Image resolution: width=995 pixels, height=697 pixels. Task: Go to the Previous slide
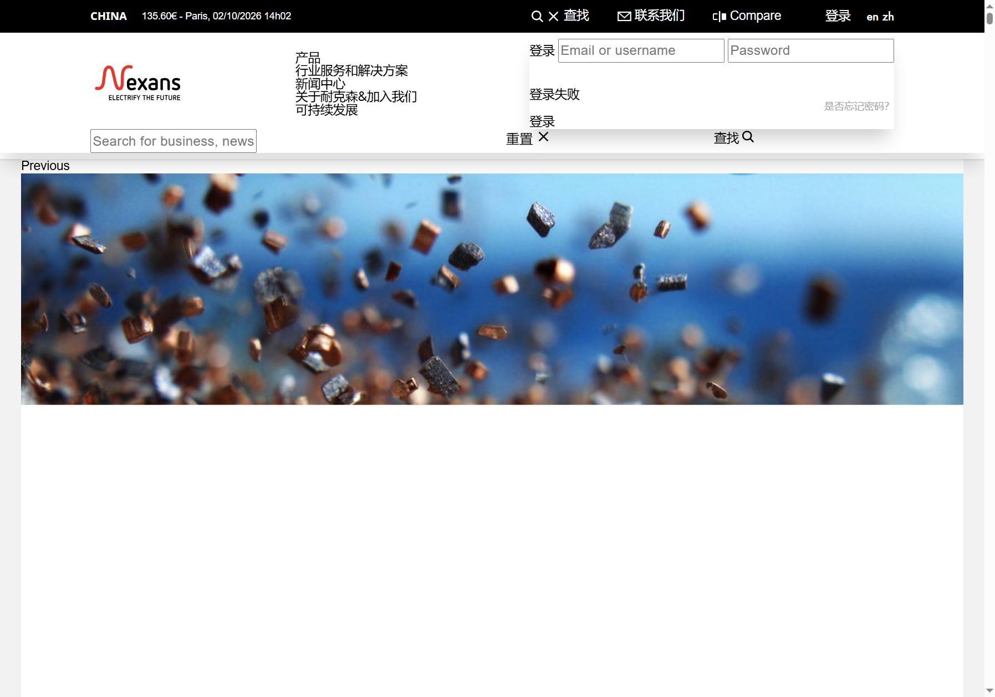pyautogui.click(x=45, y=166)
